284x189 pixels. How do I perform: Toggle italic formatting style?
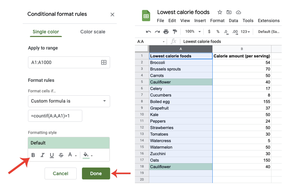coord(43,155)
